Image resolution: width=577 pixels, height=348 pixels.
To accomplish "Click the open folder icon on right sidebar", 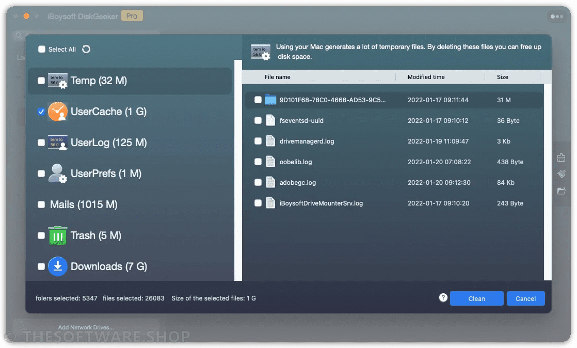I will [561, 191].
